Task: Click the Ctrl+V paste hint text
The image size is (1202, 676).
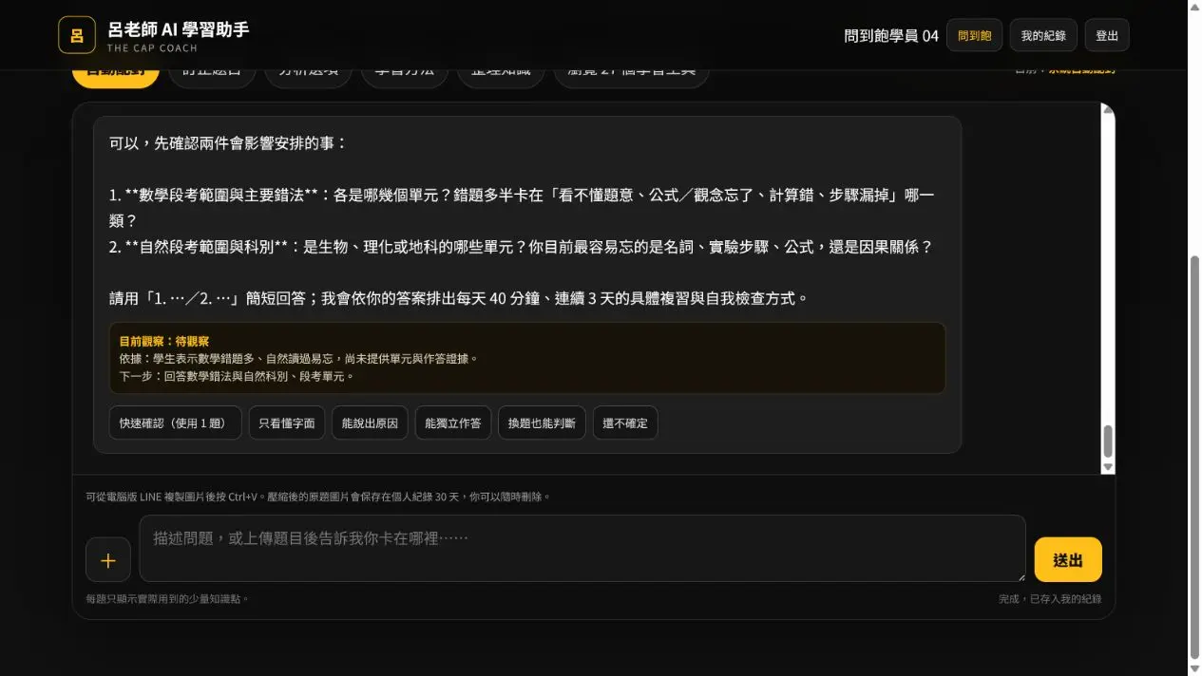Action: tap(318, 497)
